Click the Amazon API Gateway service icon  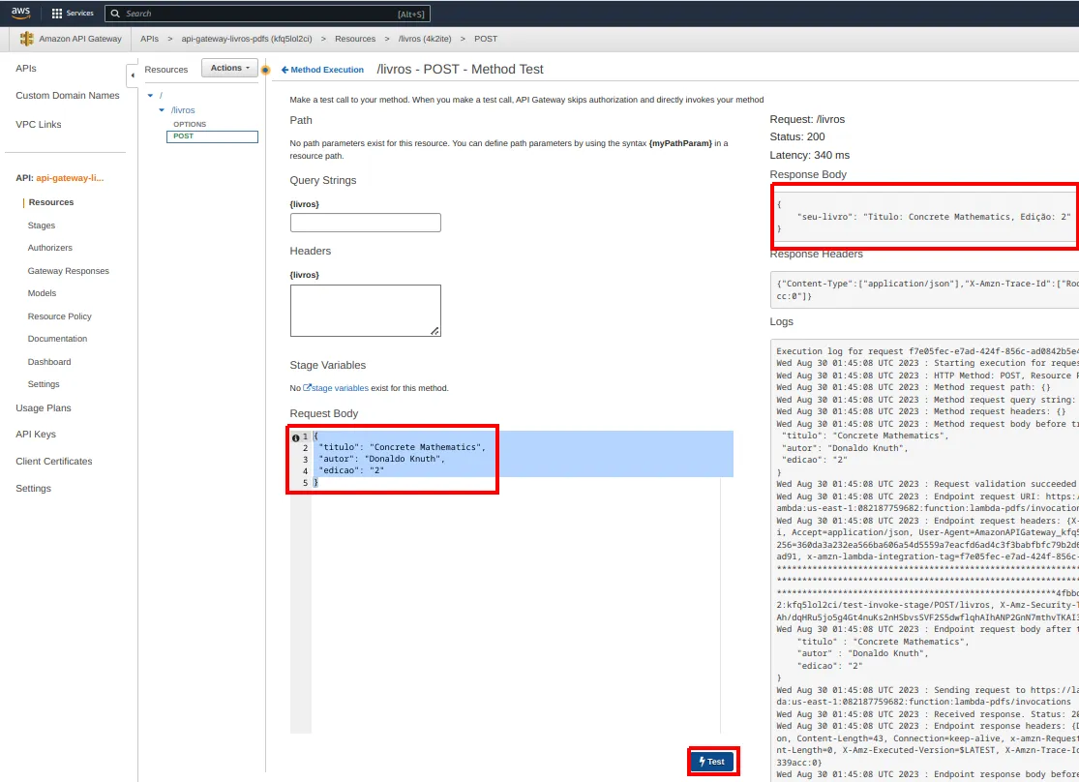(26, 39)
